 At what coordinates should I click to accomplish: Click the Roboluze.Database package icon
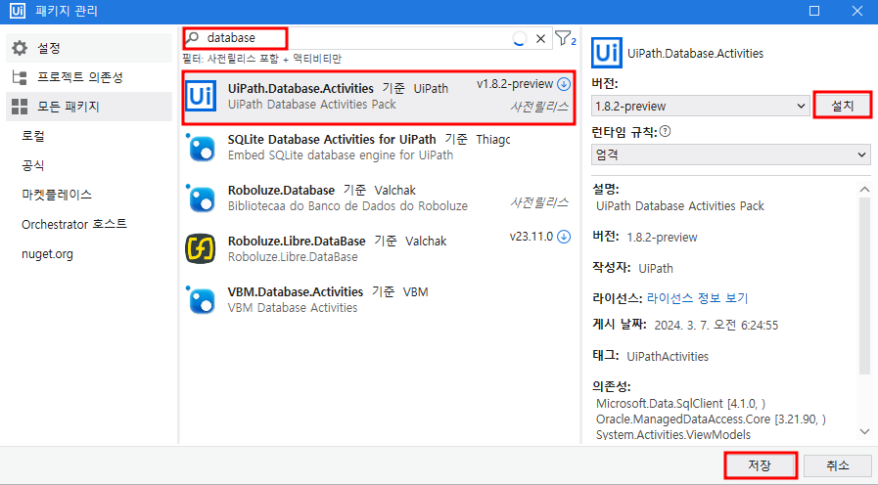pyautogui.click(x=201, y=198)
